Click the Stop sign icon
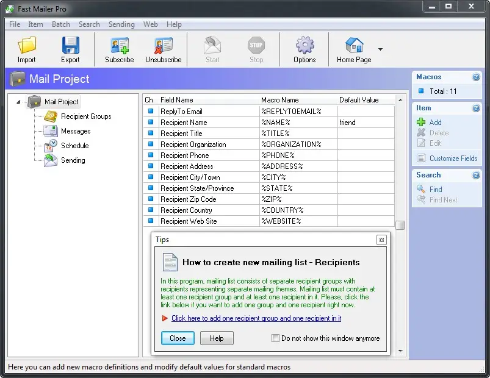Viewport: 490px width, 378px height. point(256,45)
